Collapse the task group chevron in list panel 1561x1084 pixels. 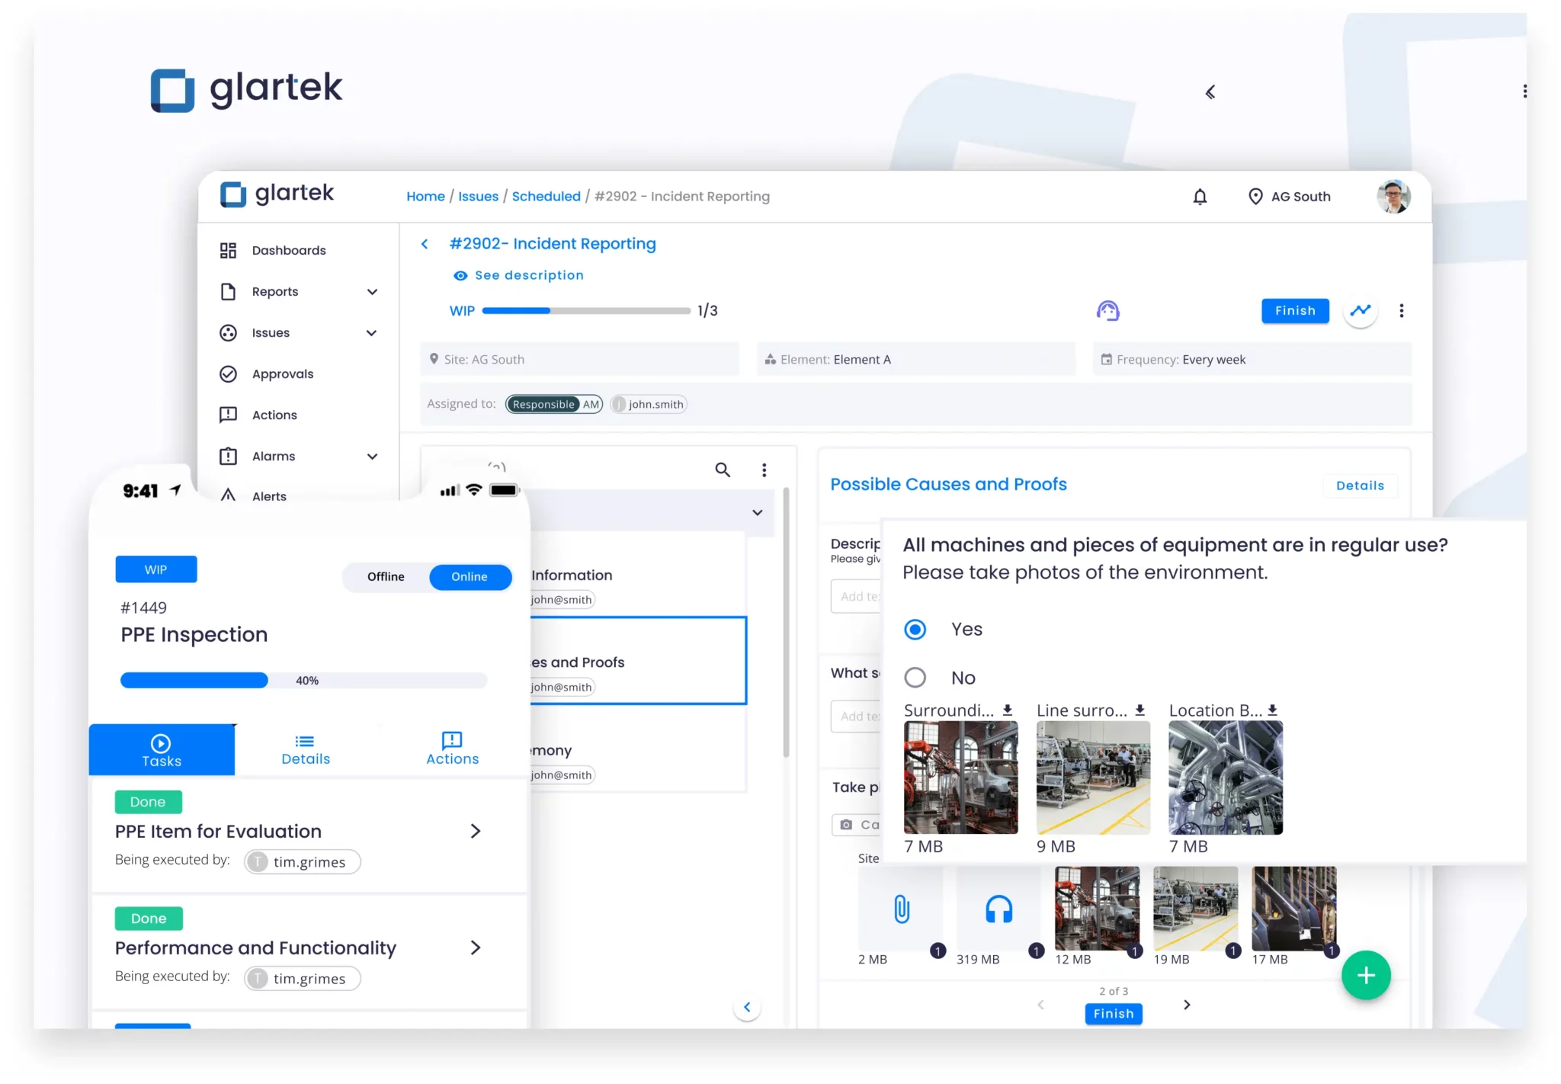pyautogui.click(x=757, y=512)
